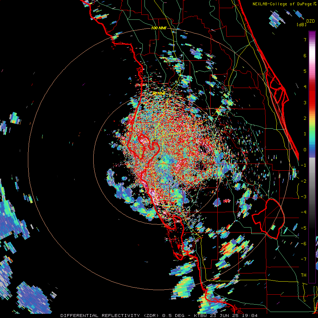Click the -2 value on the color scale

(304, 181)
